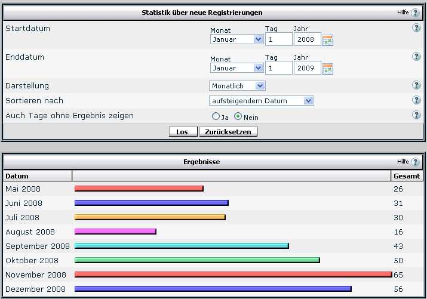Screen dimensions: 427x299
Task: Click help icon in Ergebnisse header
Action: [x=415, y=162]
